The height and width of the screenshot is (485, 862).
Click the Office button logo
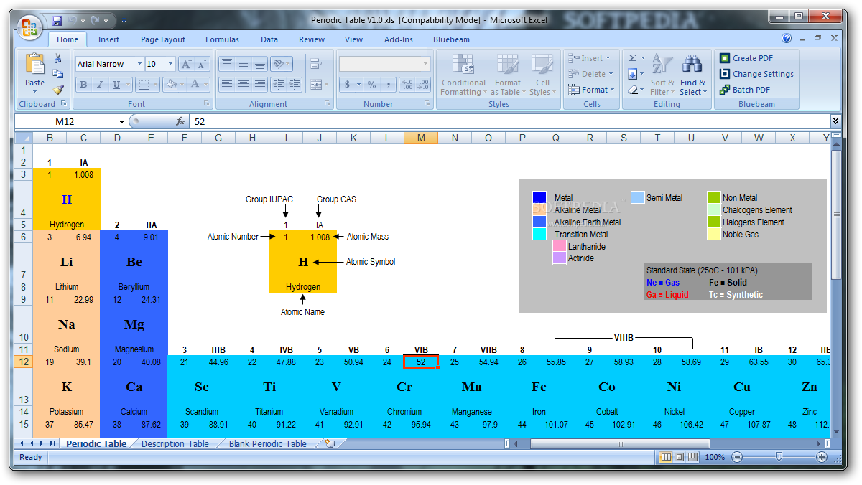(29, 28)
